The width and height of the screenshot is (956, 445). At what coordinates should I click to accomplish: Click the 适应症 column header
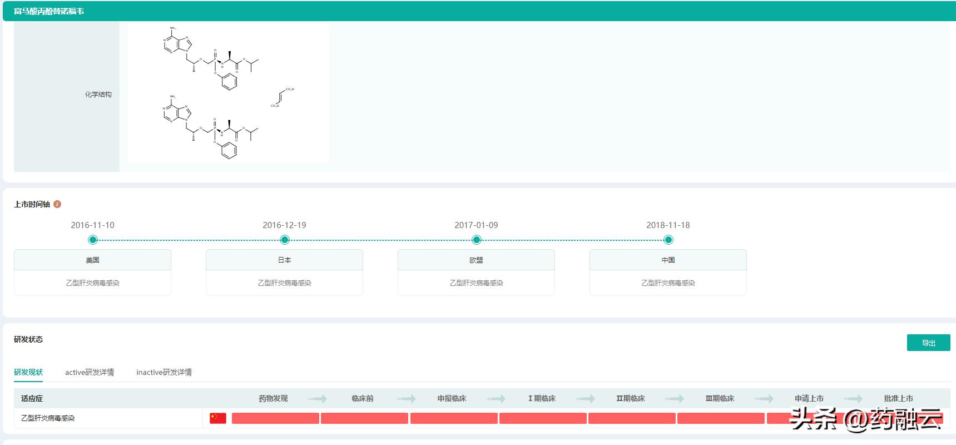32,398
